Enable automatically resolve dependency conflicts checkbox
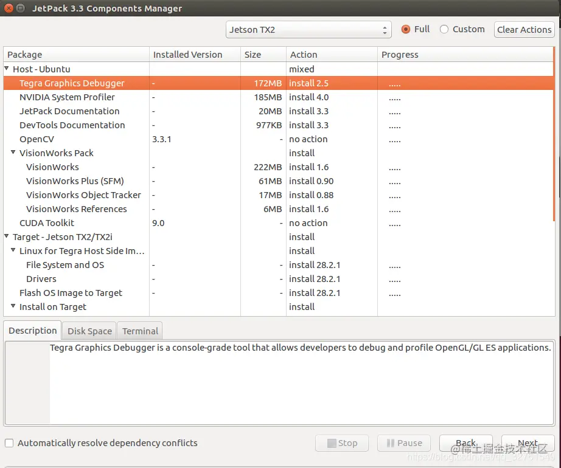561x468 pixels. pos(9,443)
